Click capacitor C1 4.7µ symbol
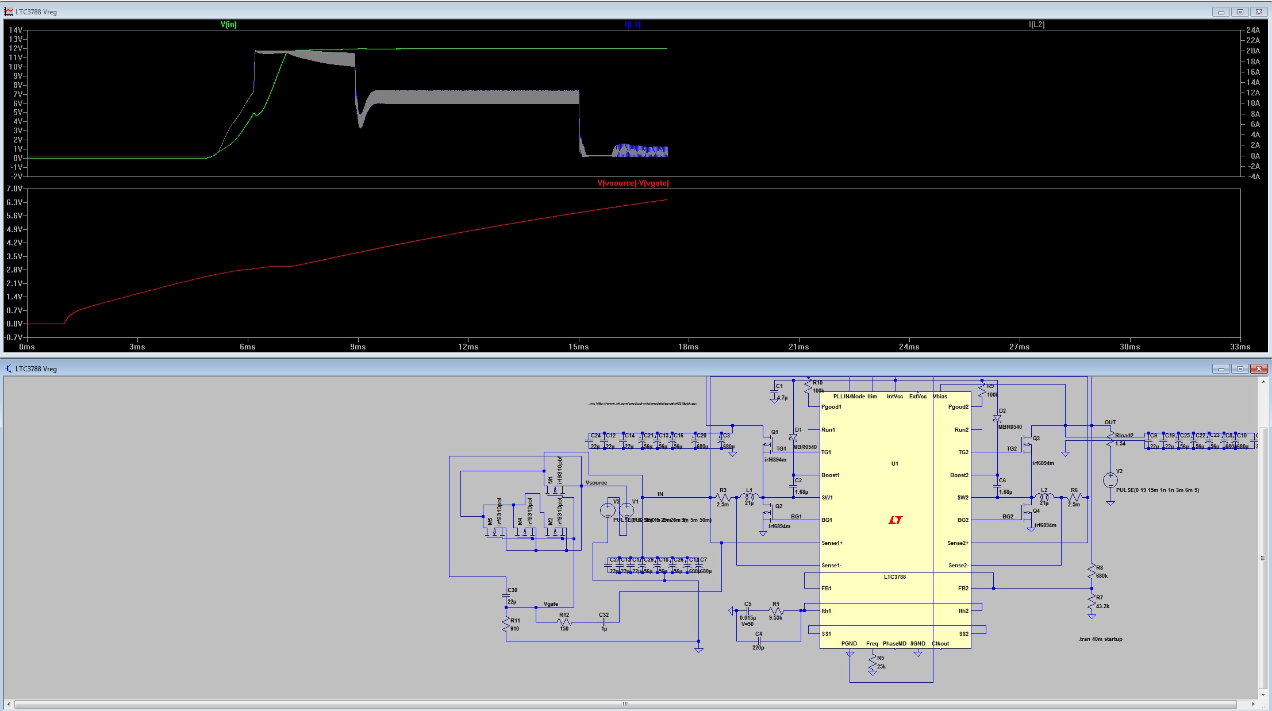The height and width of the screenshot is (711, 1272). [774, 393]
